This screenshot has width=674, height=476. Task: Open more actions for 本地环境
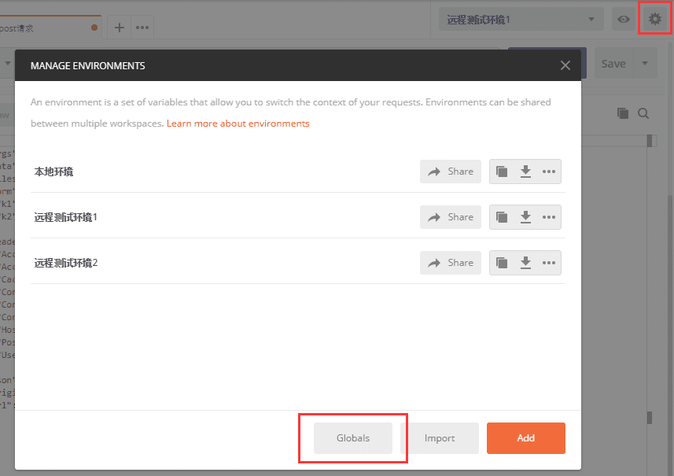[x=548, y=172]
